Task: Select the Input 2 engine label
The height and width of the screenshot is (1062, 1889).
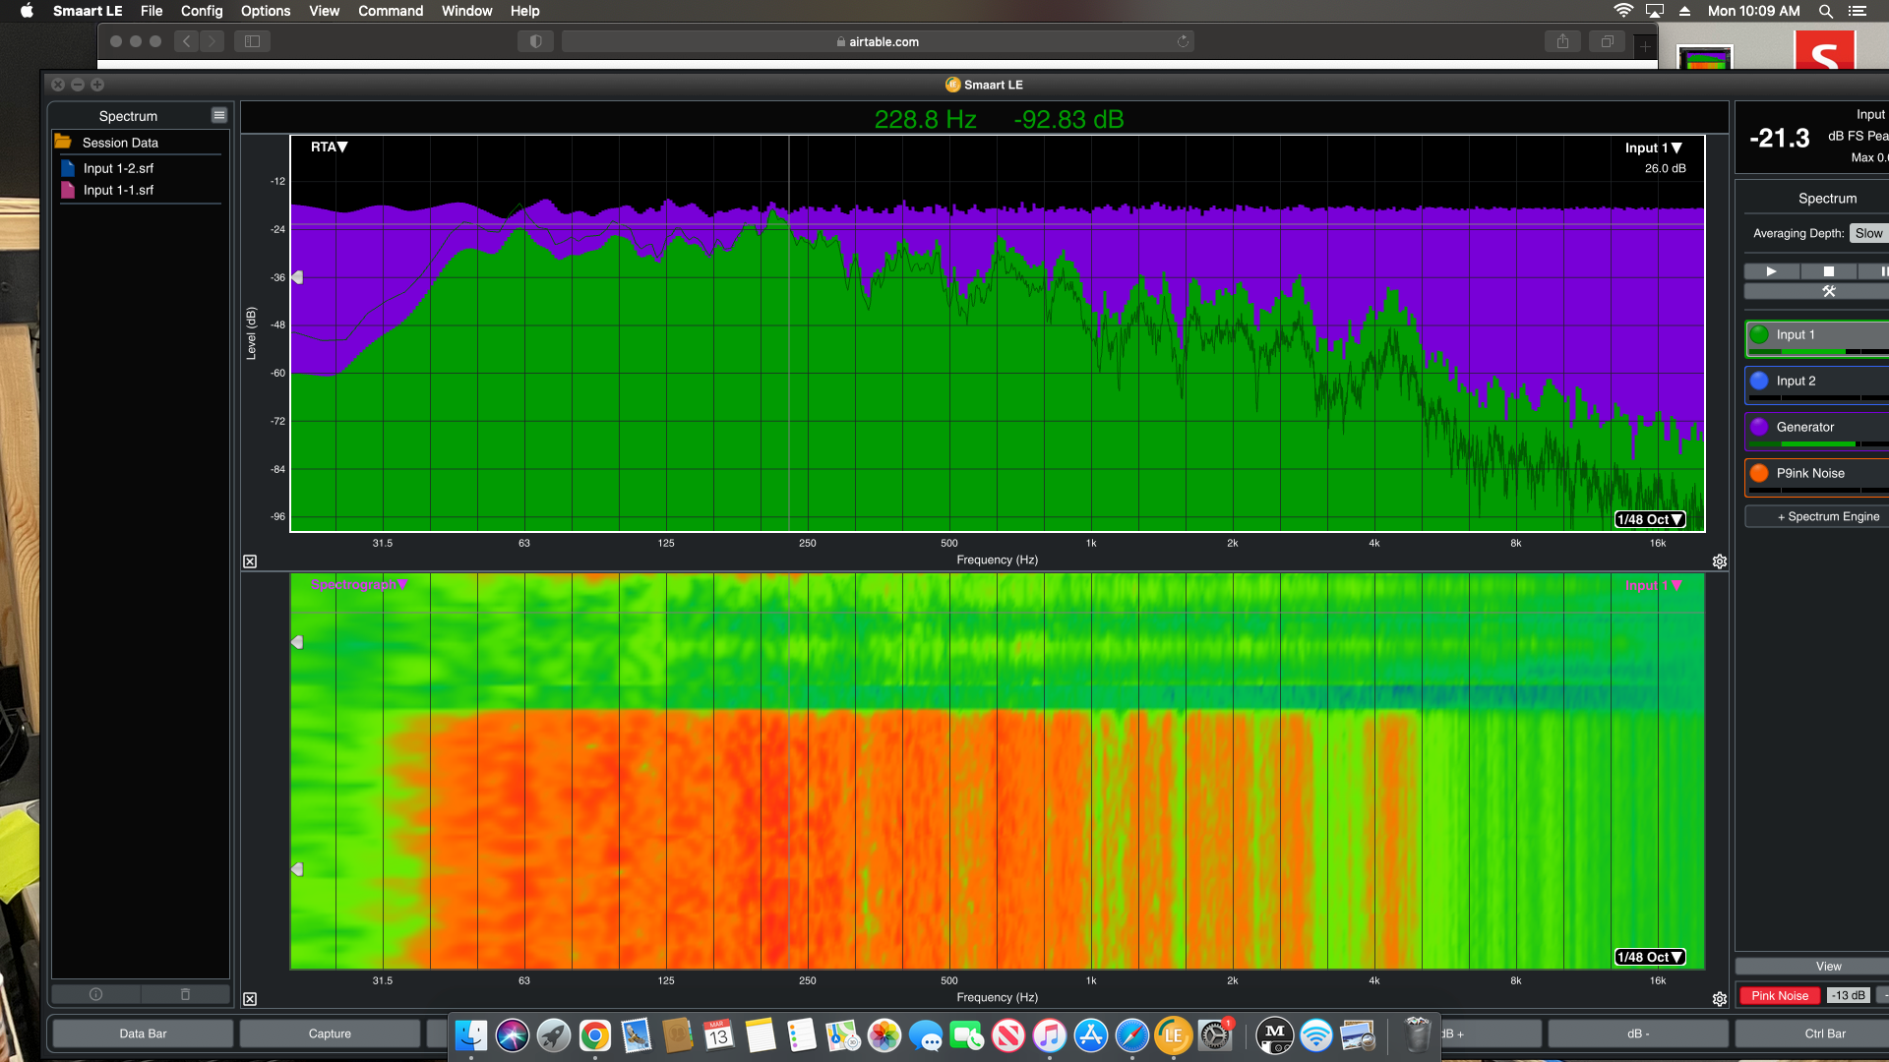Action: tap(1796, 381)
